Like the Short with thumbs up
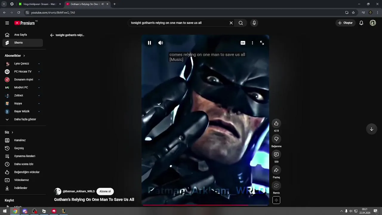382x215 pixels. coord(276,123)
